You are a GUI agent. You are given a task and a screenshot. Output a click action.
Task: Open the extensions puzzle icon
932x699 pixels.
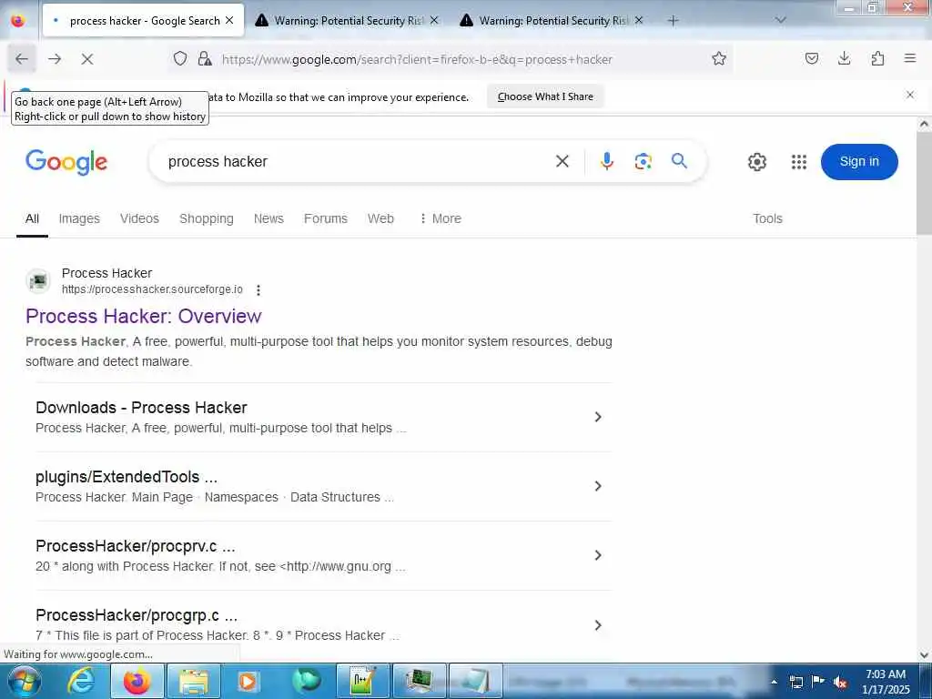[x=877, y=58]
